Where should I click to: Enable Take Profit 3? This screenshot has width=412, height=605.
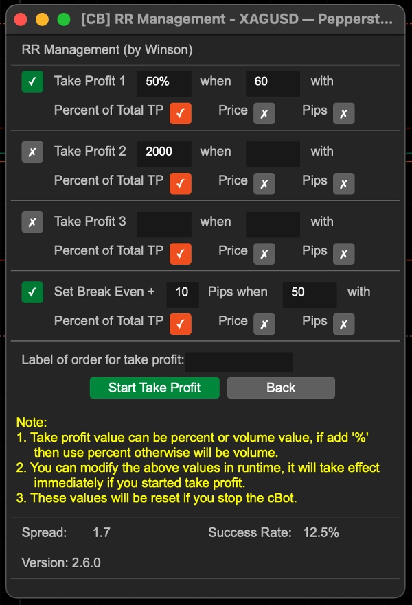pos(31,222)
